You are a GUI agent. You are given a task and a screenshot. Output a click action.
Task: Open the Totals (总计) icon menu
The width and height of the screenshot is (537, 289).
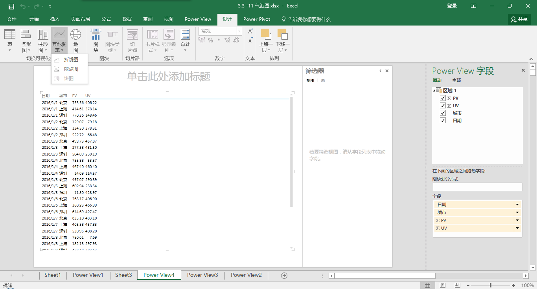point(186,40)
